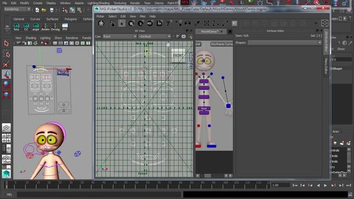Click the text T tool in MG-PickerStudio toolbar
Image resolution: width=354 pixels, height=199 pixels.
(x=169, y=23)
